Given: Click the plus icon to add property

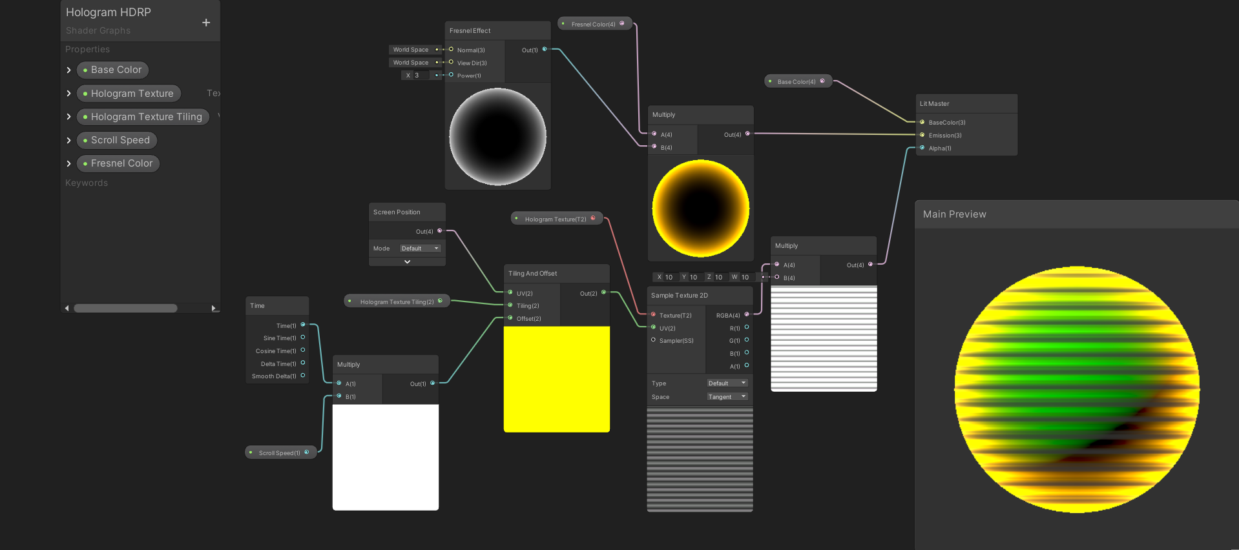Looking at the screenshot, I should tap(206, 23).
